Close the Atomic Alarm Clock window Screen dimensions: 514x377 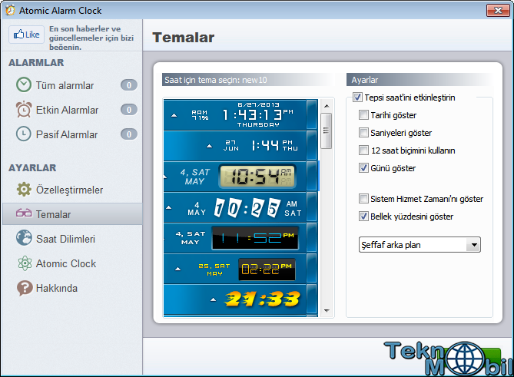pos(498,10)
